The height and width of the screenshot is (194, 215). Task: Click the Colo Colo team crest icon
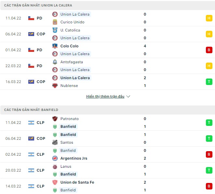click(x=55, y=46)
